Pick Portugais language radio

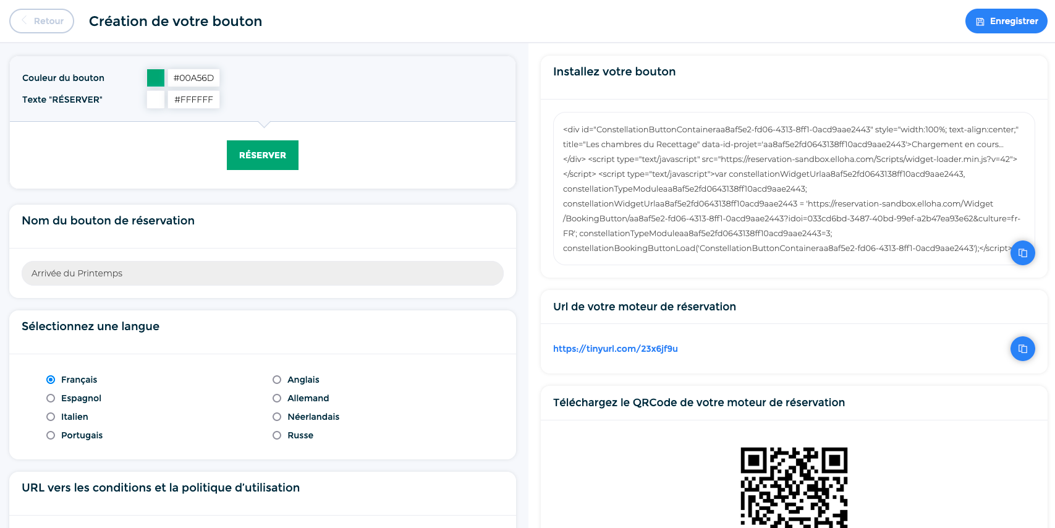(x=51, y=435)
